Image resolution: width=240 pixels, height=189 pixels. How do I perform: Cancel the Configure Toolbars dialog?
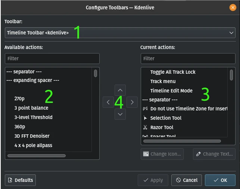pos(187,180)
